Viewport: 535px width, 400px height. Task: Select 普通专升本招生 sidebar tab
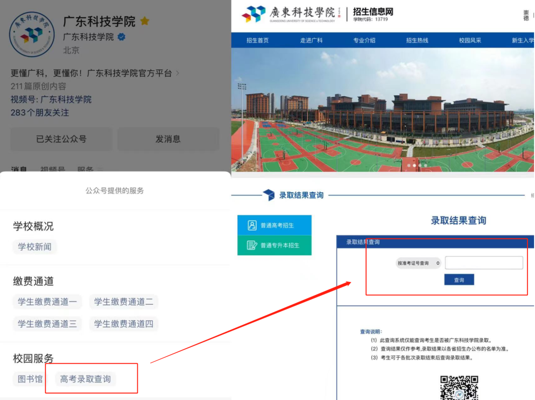274,245
